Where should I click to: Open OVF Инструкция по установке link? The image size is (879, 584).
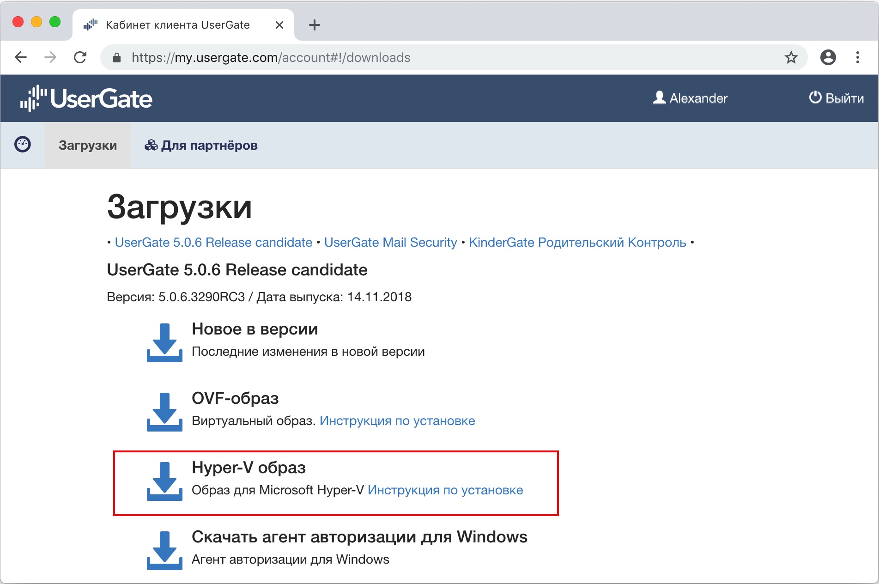pos(397,421)
